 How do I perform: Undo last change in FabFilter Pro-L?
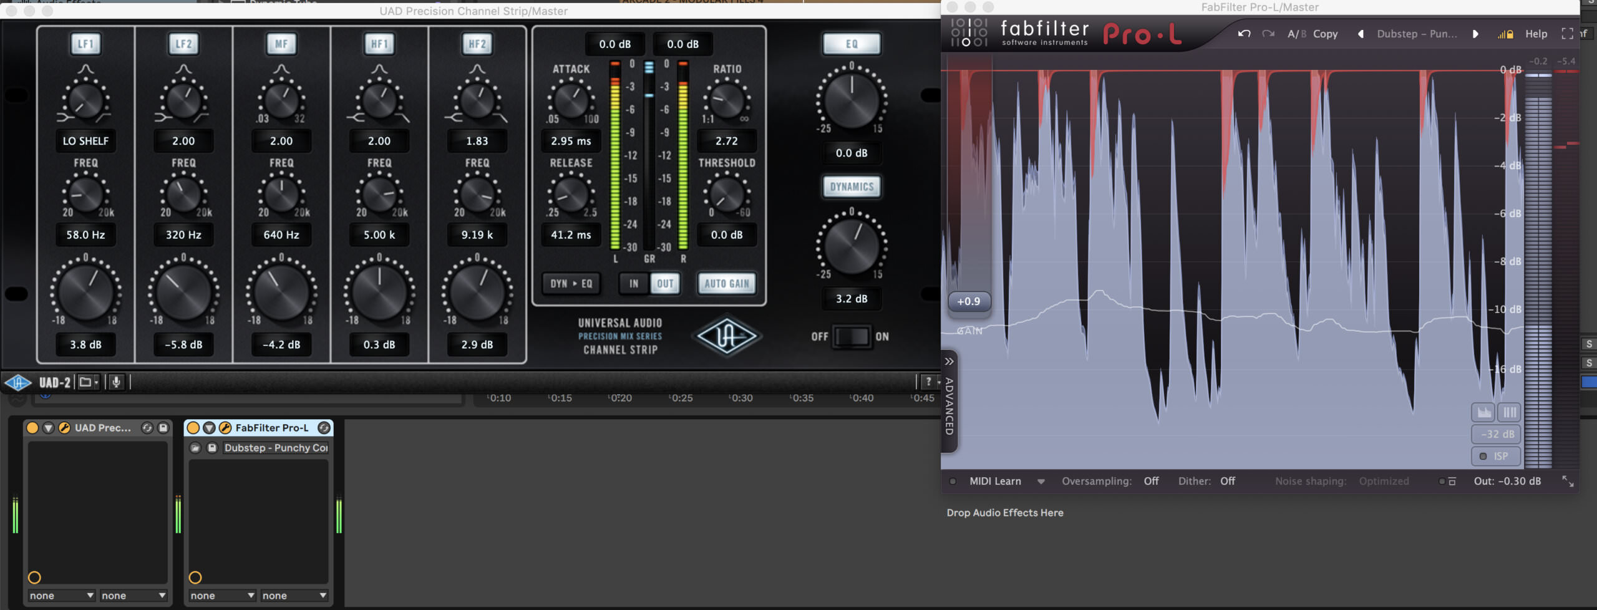[1244, 34]
